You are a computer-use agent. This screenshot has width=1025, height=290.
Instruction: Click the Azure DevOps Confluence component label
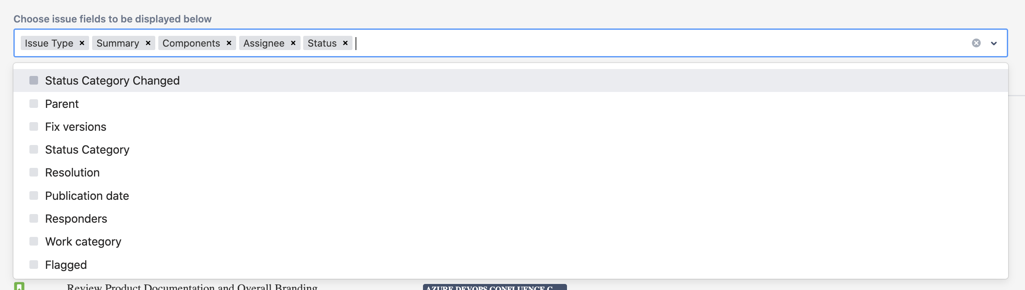[494, 287]
